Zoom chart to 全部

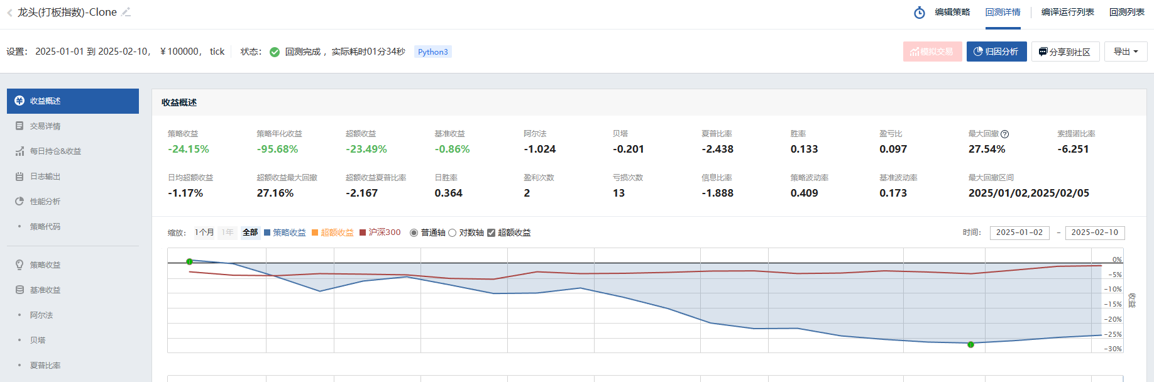coord(250,232)
